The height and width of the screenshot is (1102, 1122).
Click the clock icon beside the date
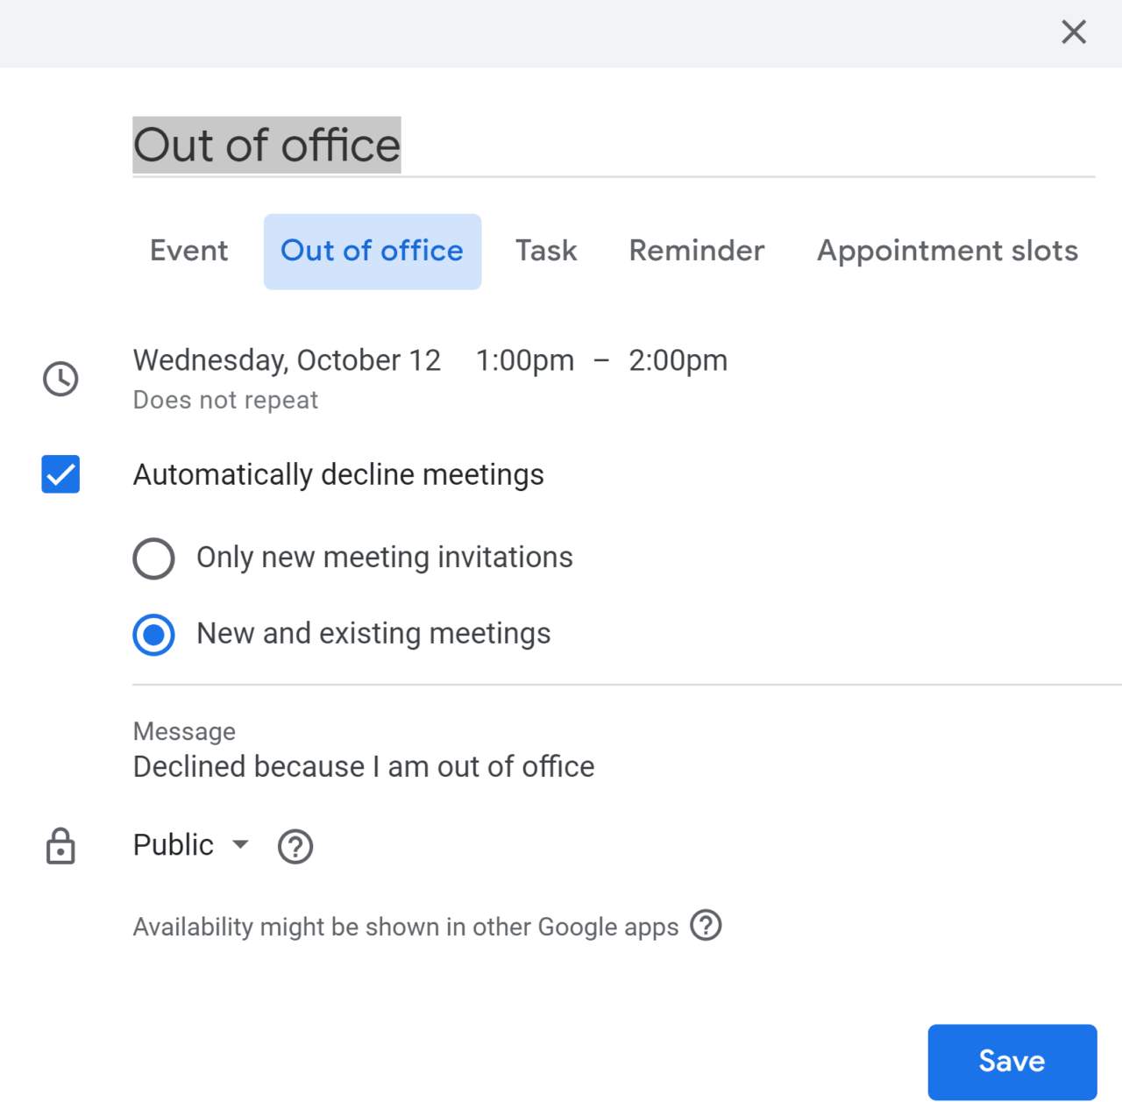[60, 379]
